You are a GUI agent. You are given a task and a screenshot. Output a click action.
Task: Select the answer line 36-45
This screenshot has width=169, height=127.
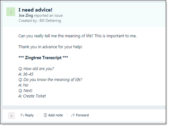[26, 74]
